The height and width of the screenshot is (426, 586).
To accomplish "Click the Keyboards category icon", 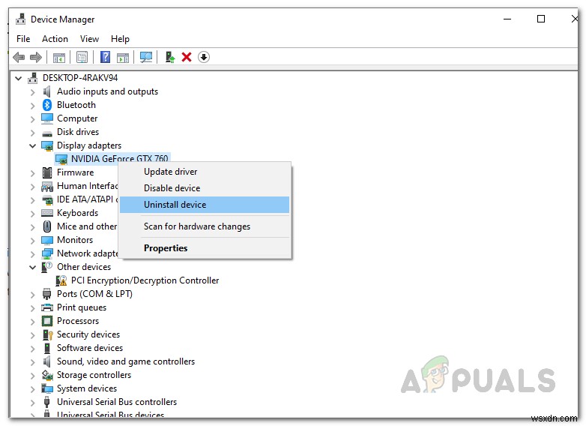I will coord(47,213).
